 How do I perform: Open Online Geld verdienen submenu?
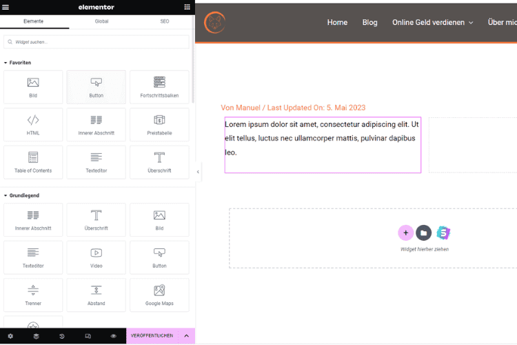click(433, 22)
